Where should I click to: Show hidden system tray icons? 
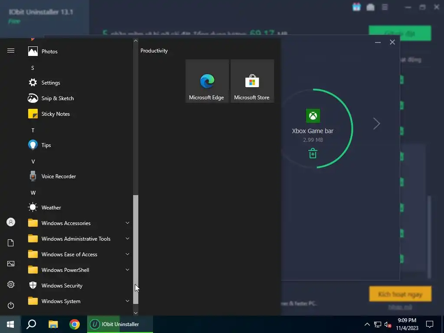coord(367,324)
